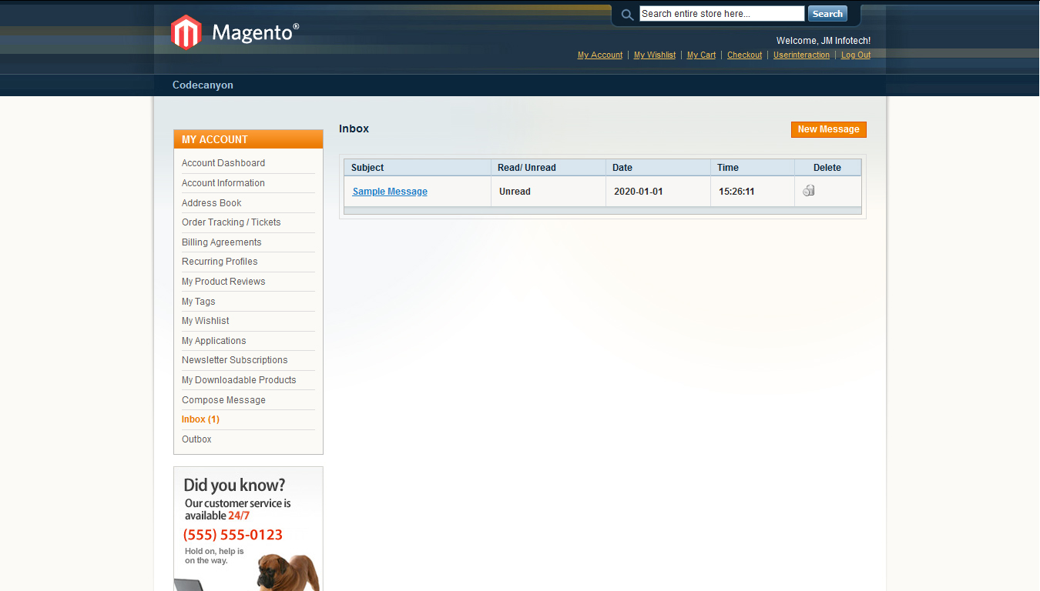Screen dimensions: 1040x591
Task: Open the Userinteraction header link
Action: point(801,55)
